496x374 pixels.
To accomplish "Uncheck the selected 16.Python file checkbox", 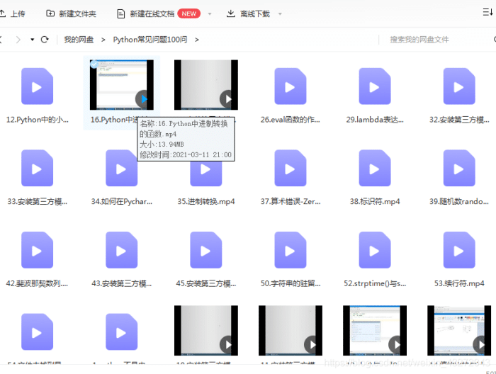I will click(x=94, y=64).
